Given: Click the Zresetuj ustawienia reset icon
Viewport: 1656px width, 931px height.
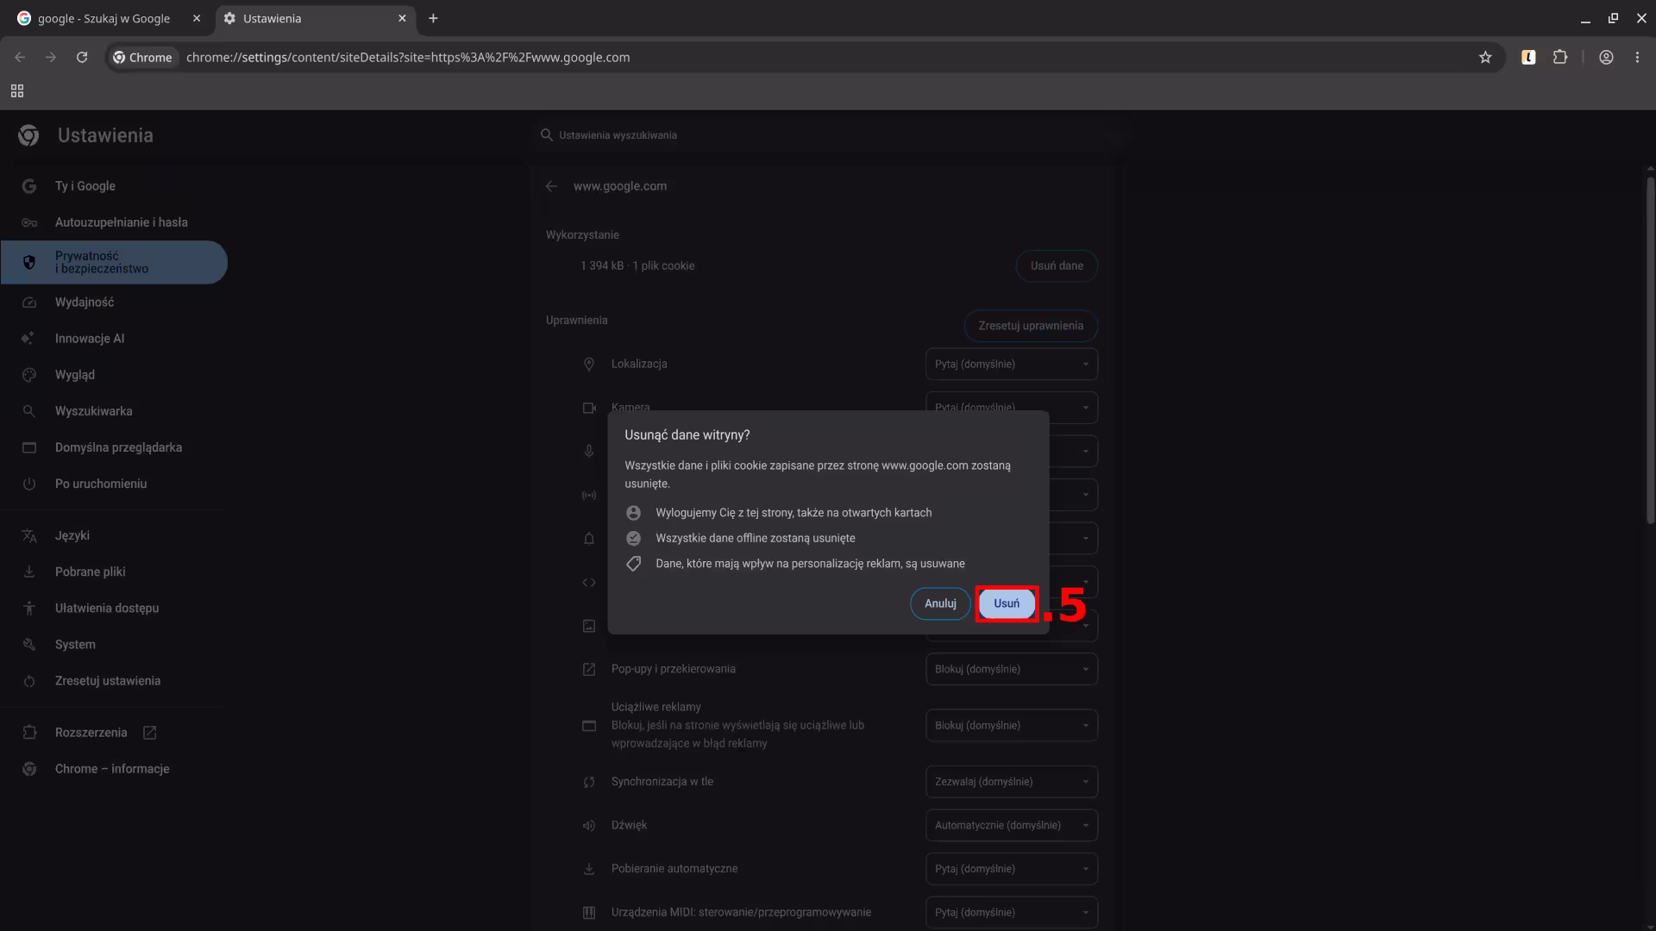Looking at the screenshot, I should tap(28, 681).
